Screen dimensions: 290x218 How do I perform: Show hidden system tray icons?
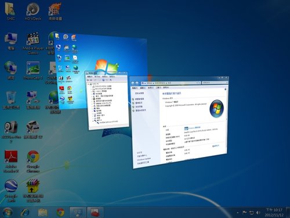coord(238,213)
